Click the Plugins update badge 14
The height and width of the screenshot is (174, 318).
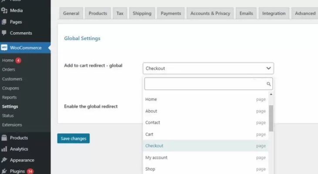coord(30,171)
